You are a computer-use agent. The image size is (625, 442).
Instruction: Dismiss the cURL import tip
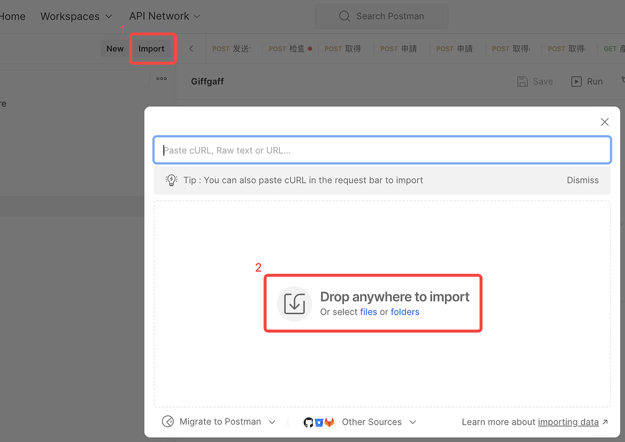[582, 180]
